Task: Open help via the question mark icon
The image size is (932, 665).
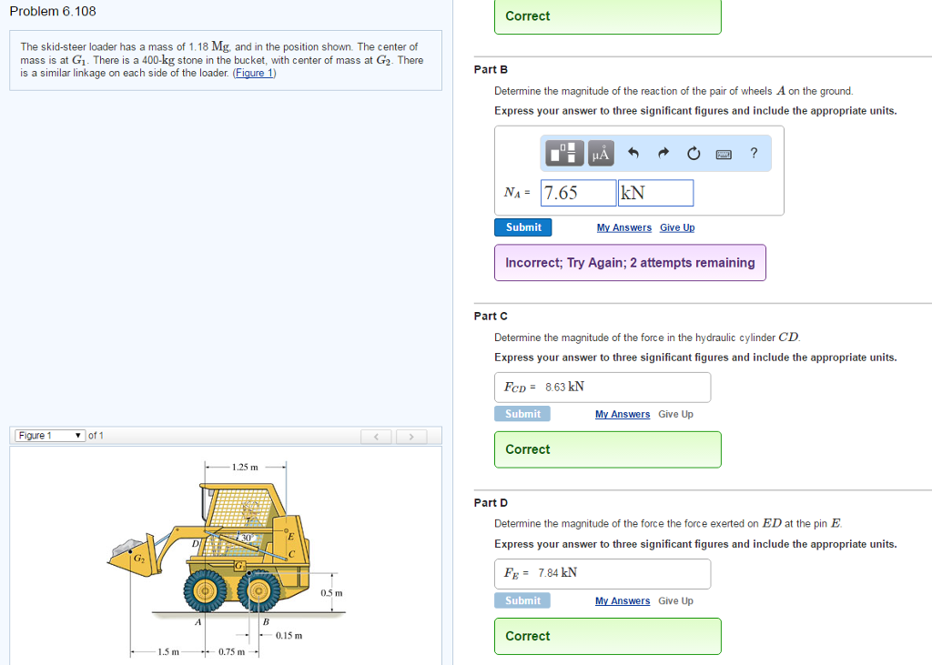Action: pos(753,153)
